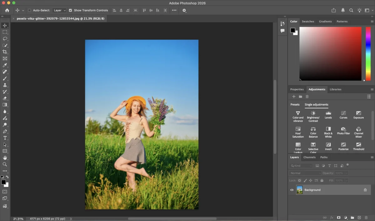375x221 pixels.
Task: Hide the Background layer
Action: 292,190
